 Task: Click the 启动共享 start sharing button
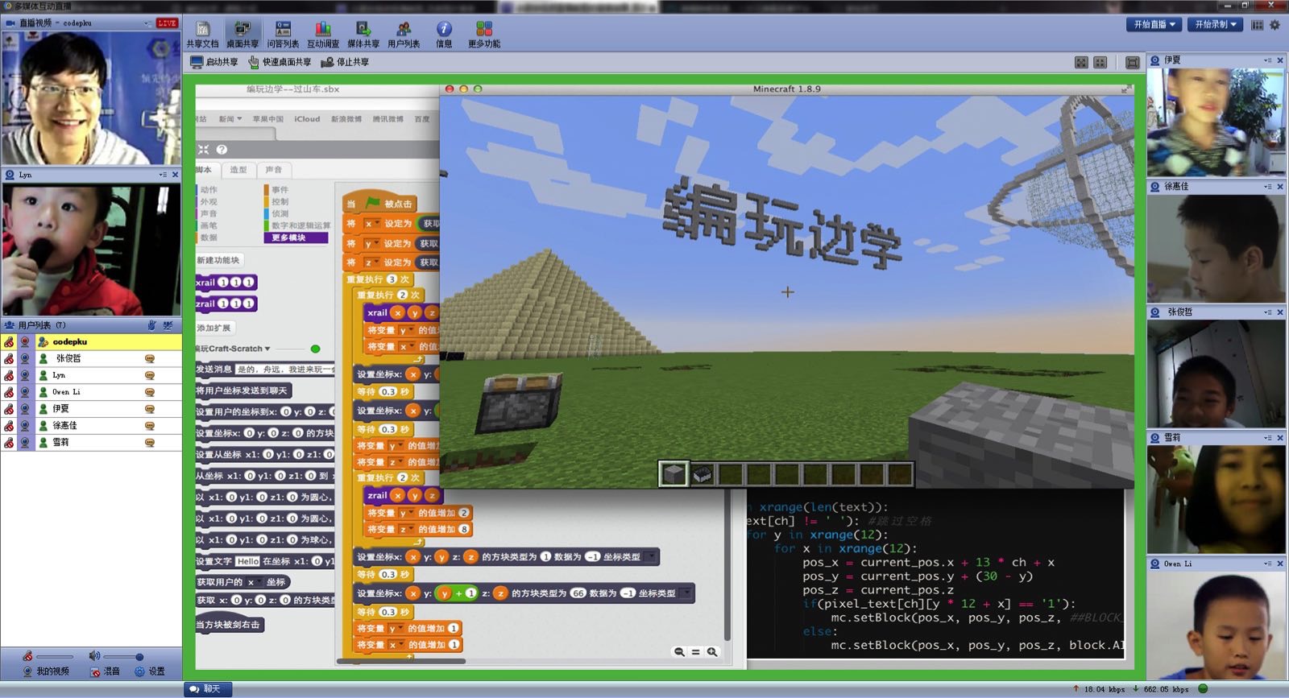(214, 62)
